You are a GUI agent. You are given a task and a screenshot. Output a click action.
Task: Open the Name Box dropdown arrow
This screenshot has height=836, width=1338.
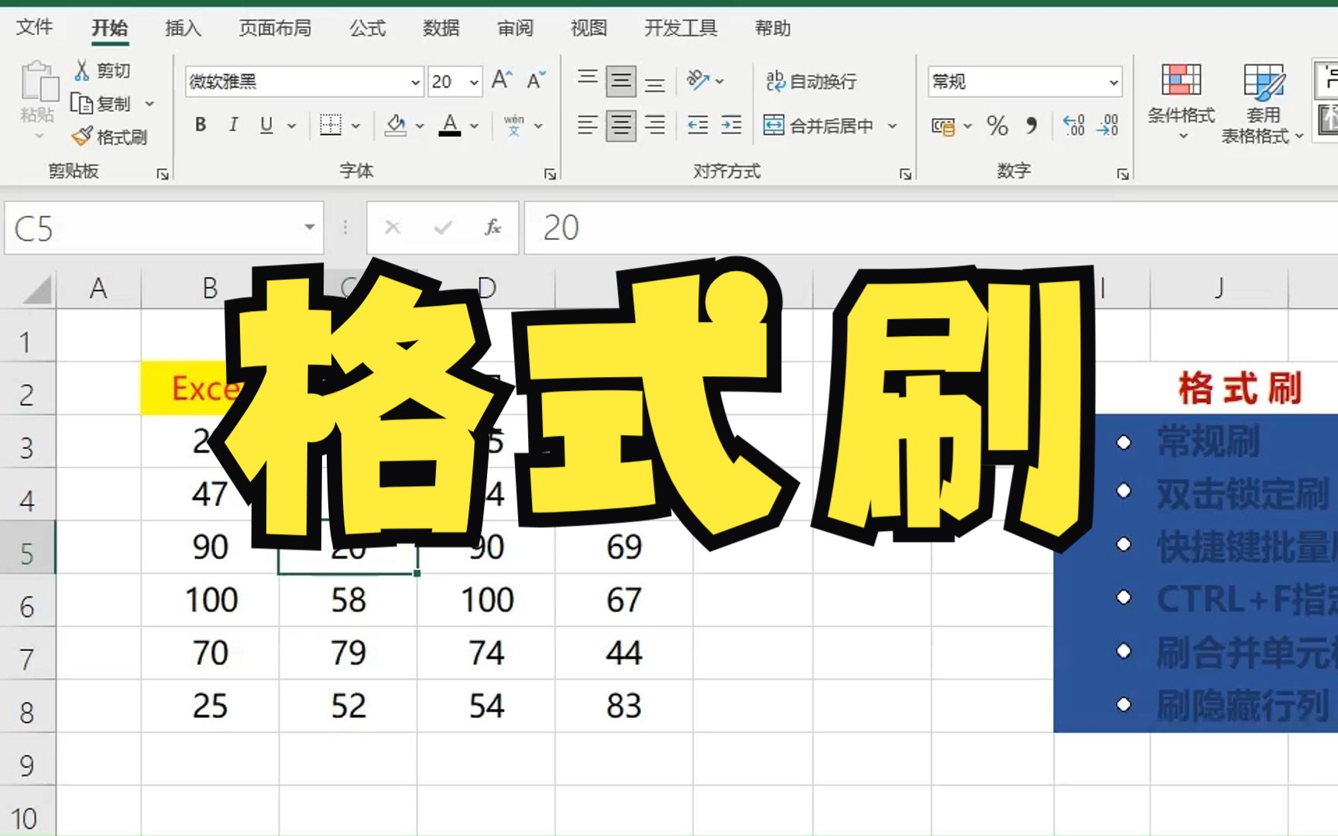(x=309, y=227)
